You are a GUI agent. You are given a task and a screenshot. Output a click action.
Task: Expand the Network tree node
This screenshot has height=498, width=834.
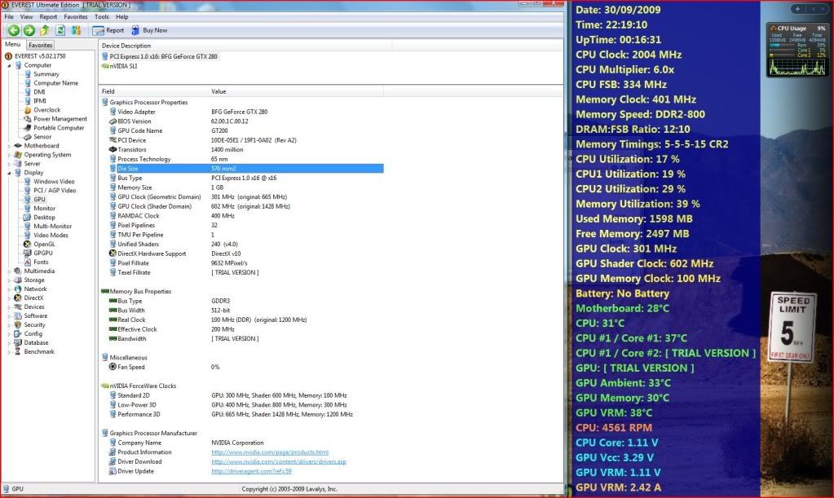coord(9,289)
